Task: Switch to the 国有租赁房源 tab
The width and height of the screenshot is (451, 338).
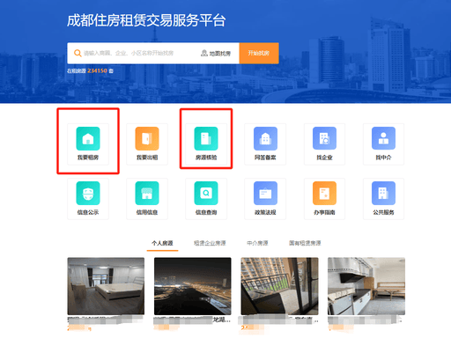Action: click(305, 243)
